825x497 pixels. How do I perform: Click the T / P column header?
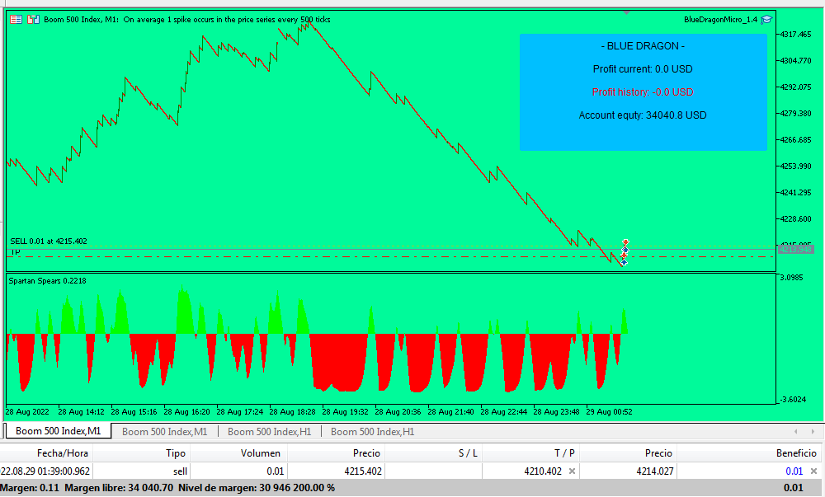530,452
